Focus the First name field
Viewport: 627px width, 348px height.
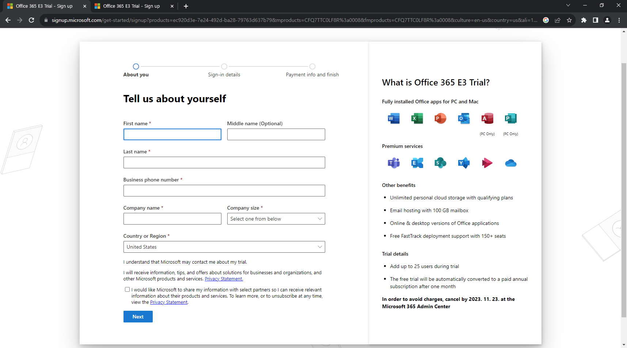[x=172, y=134]
